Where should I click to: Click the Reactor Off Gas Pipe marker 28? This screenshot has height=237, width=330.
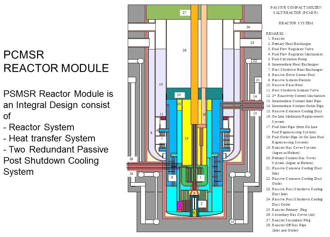tap(131, 158)
